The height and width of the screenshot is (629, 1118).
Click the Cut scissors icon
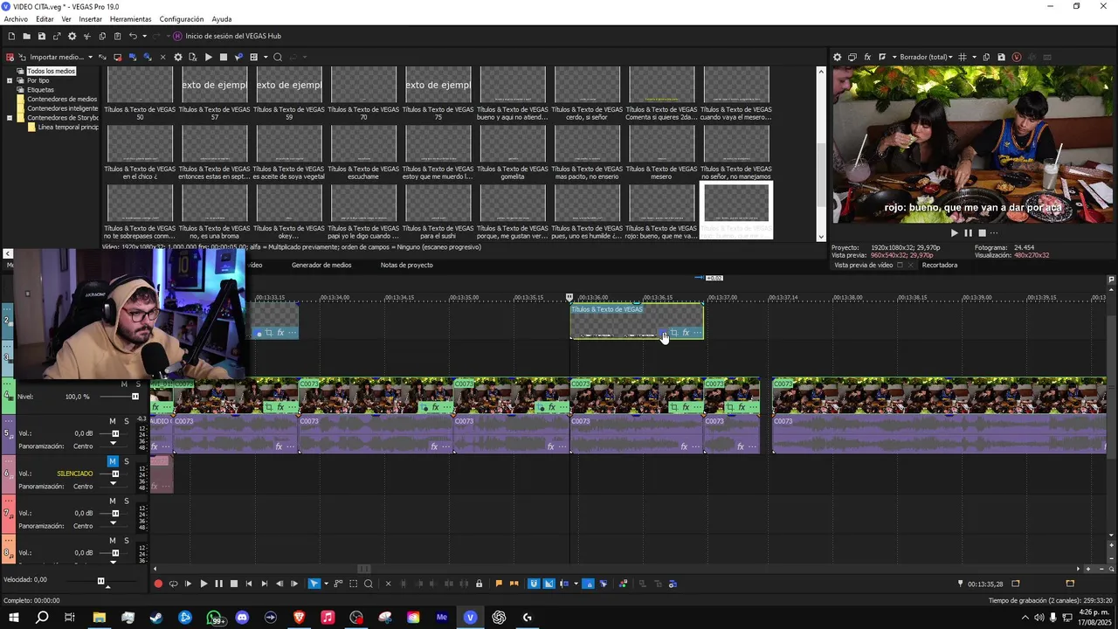coord(87,36)
